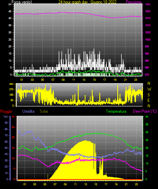Click the hour 23 tick on wind chart
The image size is (158, 189).
pos(136,80)
